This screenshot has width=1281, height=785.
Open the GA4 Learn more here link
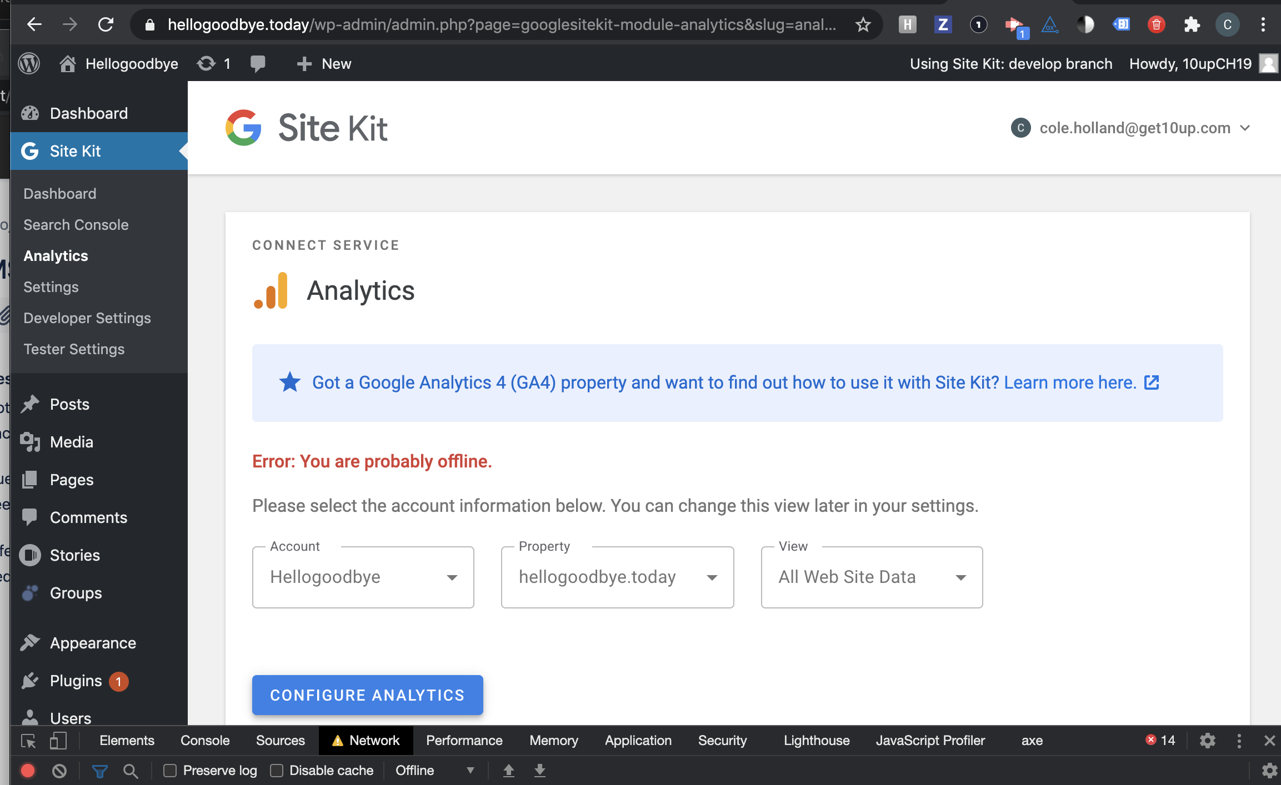point(1081,383)
